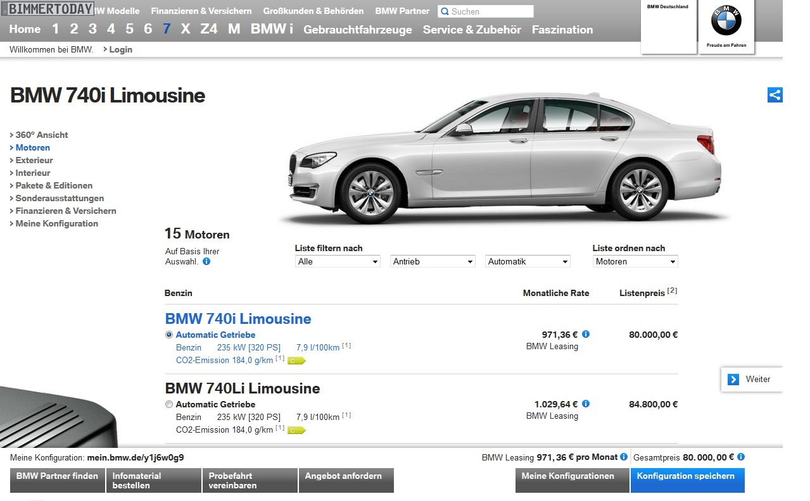Click the 740i CO2 efficiency class label
The height and width of the screenshot is (501, 810).
click(x=296, y=361)
